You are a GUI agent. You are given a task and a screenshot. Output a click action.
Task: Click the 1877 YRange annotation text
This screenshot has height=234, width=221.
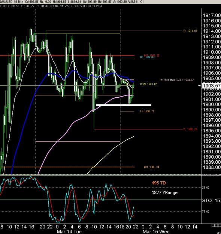[x=165, y=193]
